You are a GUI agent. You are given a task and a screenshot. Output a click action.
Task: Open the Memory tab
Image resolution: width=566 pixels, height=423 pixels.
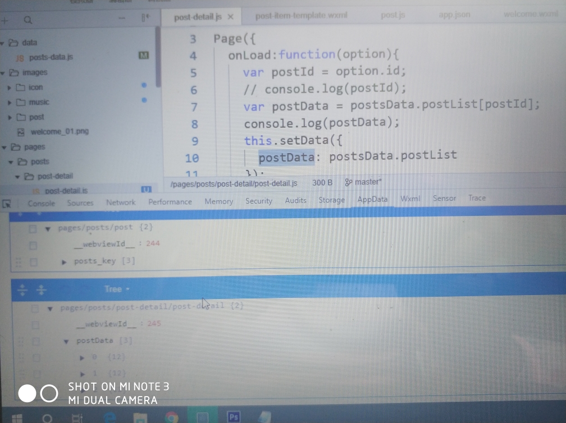tap(219, 201)
